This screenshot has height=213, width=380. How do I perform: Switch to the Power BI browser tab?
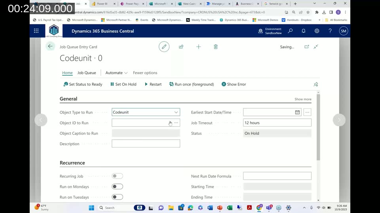102,4
